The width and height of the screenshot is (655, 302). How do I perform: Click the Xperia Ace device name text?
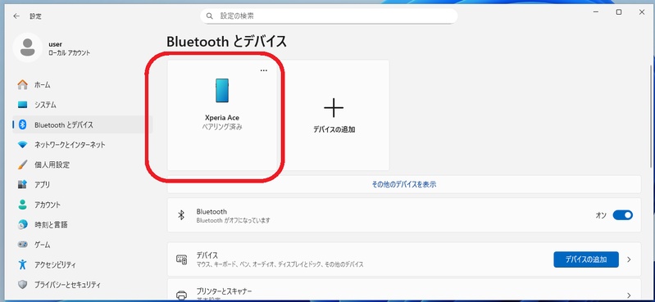tap(222, 118)
